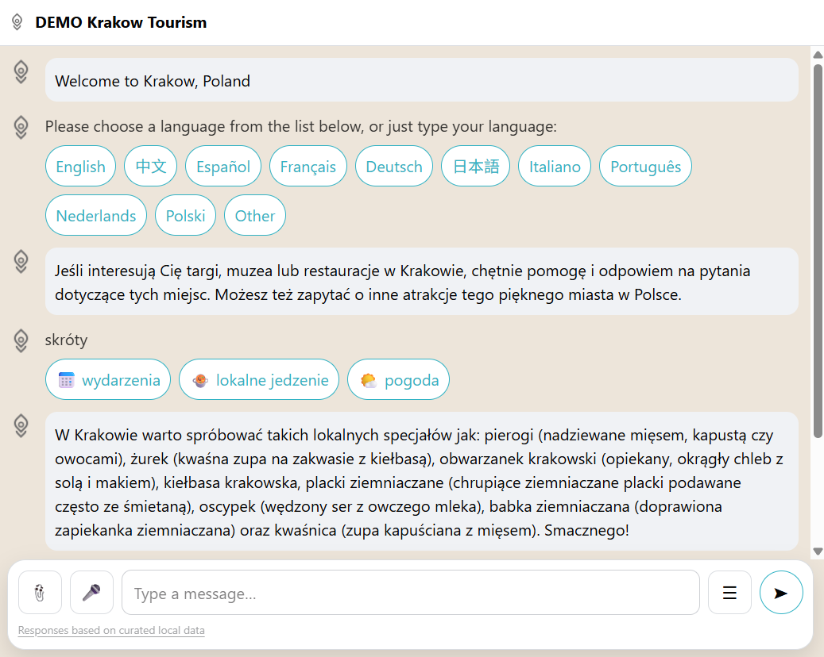Open 'Responses based on curated local data' link
The width and height of the screenshot is (824, 657).
pos(111,631)
